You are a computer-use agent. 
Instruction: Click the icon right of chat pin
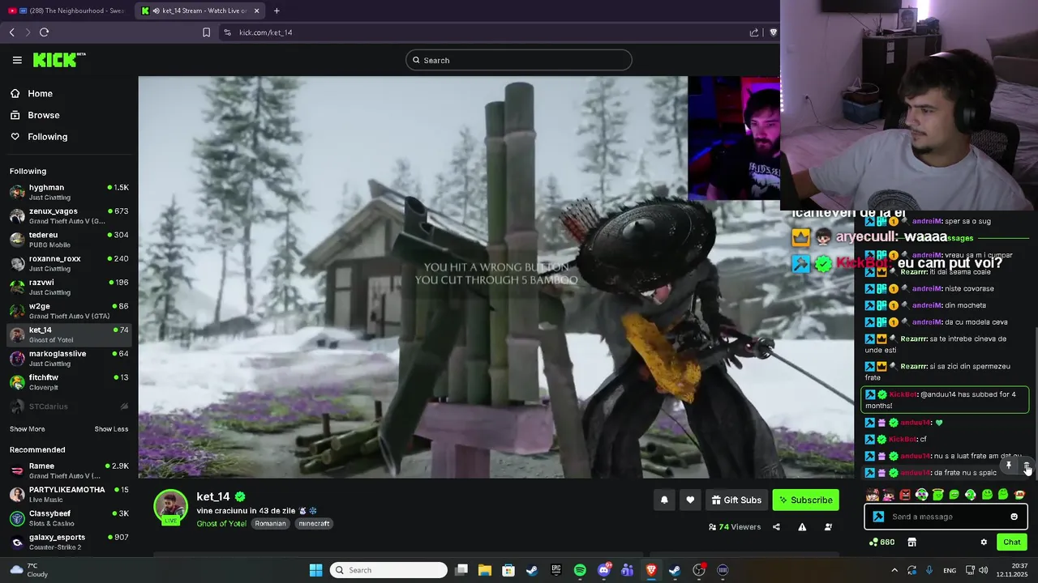1026,466
